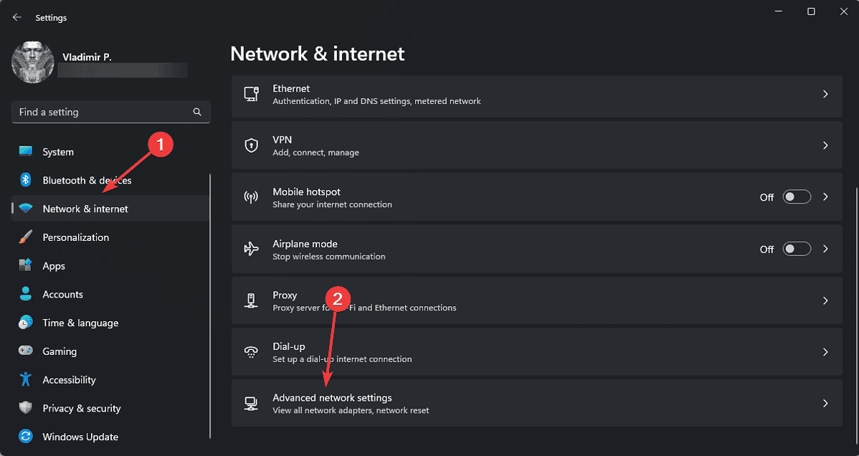The width and height of the screenshot is (859, 456).
Task: Click the VPN shield icon
Action: 252,146
